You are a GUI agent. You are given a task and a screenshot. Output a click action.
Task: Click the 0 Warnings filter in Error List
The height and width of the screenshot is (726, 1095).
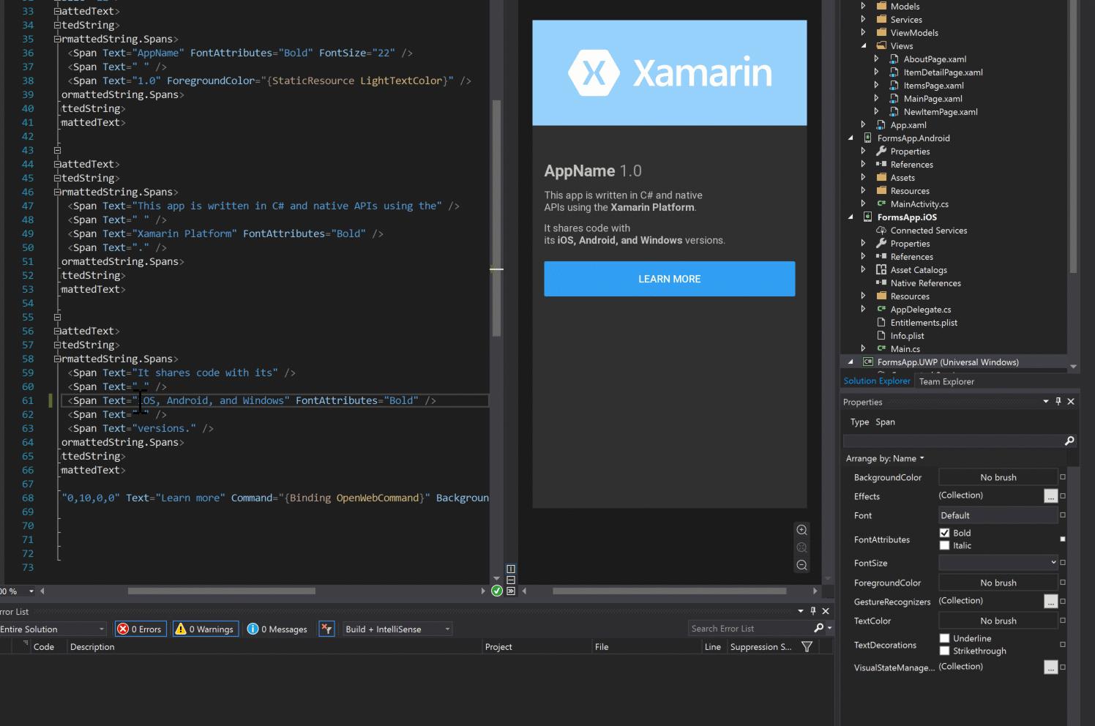click(205, 629)
